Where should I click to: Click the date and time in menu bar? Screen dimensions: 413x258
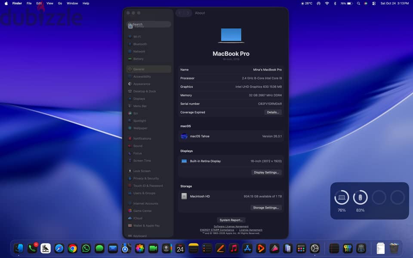(x=395, y=3)
